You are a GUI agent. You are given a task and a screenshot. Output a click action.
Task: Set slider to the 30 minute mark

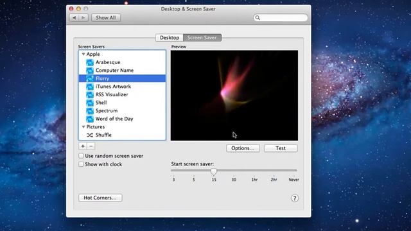(234, 180)
